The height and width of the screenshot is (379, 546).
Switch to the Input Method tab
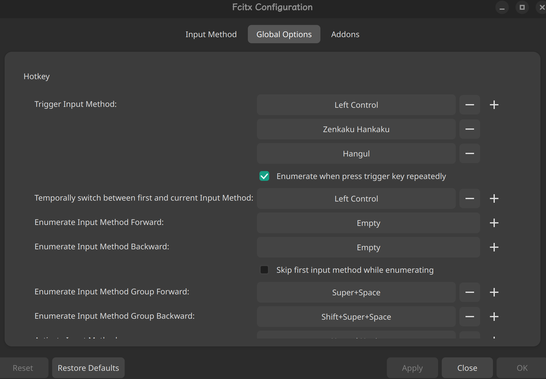point(211,34)
